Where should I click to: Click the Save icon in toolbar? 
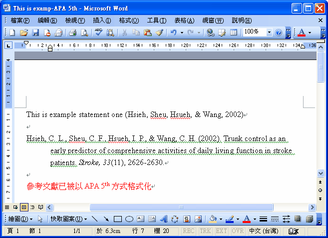35,32
